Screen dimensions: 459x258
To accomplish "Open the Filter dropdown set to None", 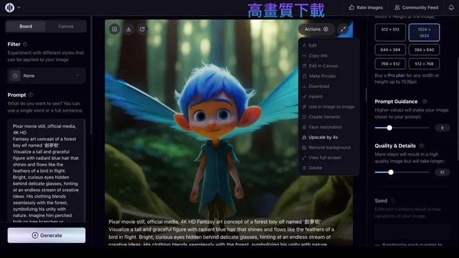I will (47, 76).
